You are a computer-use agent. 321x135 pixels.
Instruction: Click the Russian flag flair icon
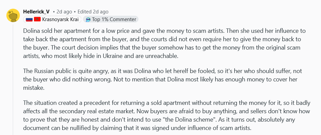29,19
